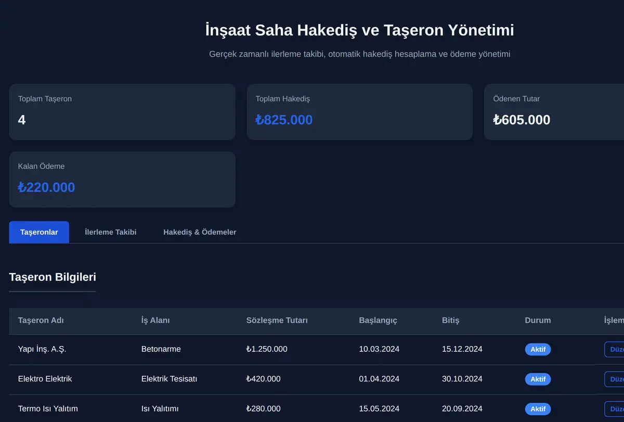Click the Durum column header
This screenshot has height=422, width=624.
538,321
